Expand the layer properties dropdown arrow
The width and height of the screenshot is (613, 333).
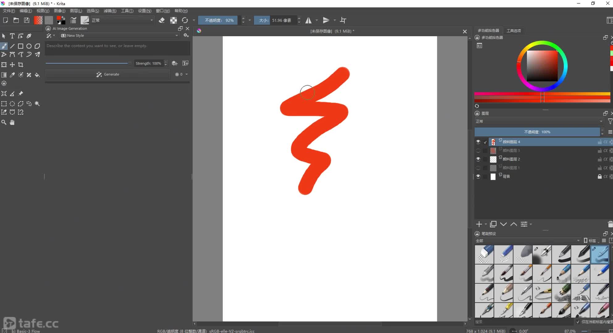click(531, 224)
